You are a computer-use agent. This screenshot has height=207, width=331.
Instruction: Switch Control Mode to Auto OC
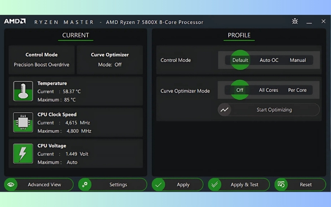pyautogui.click(x=269, y=60)
